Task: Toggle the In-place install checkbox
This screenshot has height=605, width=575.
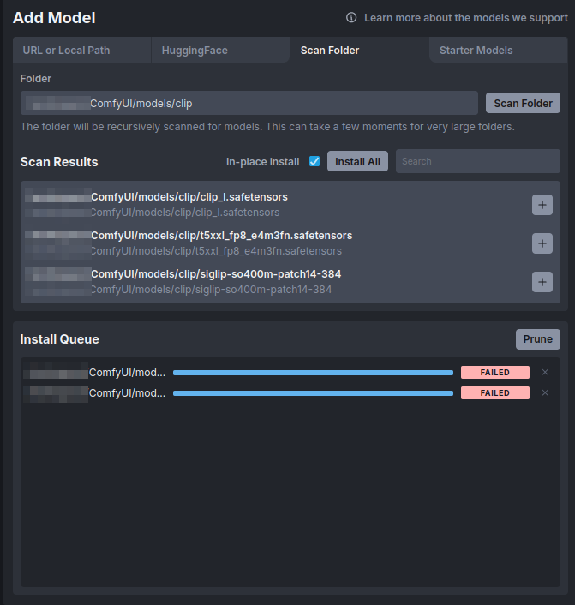Action: pyautogui.click(x=314, y=161)
